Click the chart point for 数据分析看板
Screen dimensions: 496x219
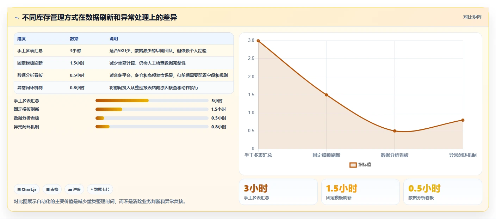tap(395, 131)
